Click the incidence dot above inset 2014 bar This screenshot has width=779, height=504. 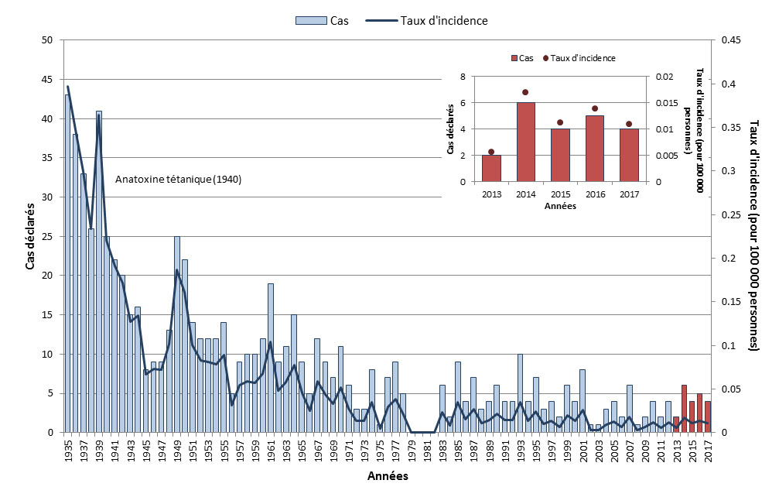coord(526,92)
